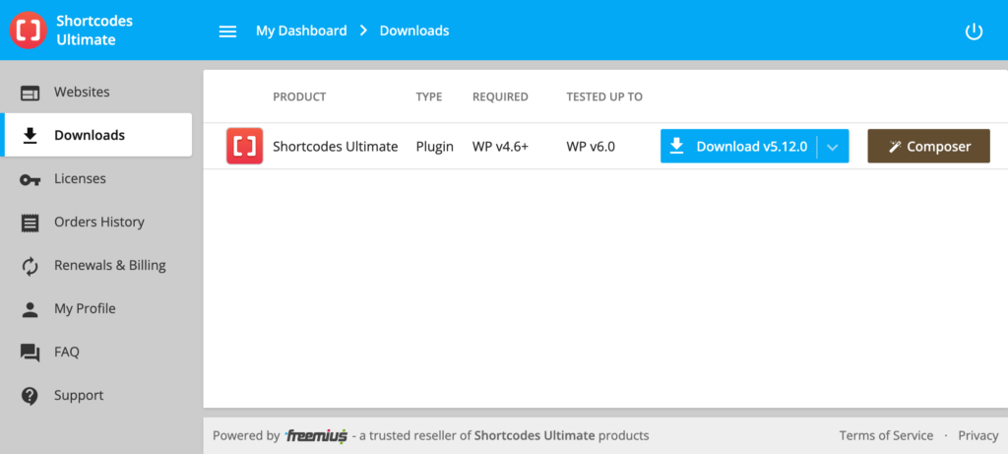Click the Orders History receipt icon
Viewport: 1008px width, 454px height.
pyautogui.click(x=31, y=223)
